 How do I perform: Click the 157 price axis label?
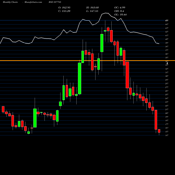pos(167,132)
